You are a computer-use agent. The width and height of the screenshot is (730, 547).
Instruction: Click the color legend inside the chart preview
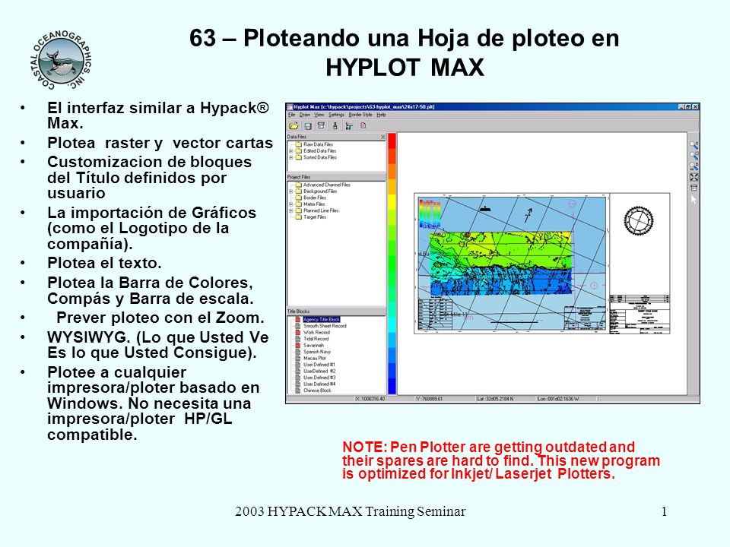pos(430,213)
